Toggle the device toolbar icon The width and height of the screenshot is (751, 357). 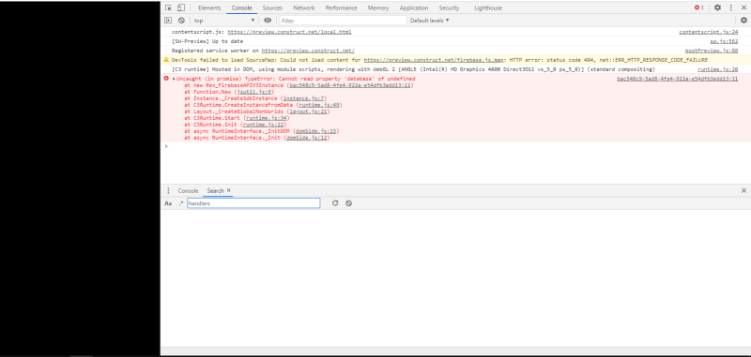[180, 7]
